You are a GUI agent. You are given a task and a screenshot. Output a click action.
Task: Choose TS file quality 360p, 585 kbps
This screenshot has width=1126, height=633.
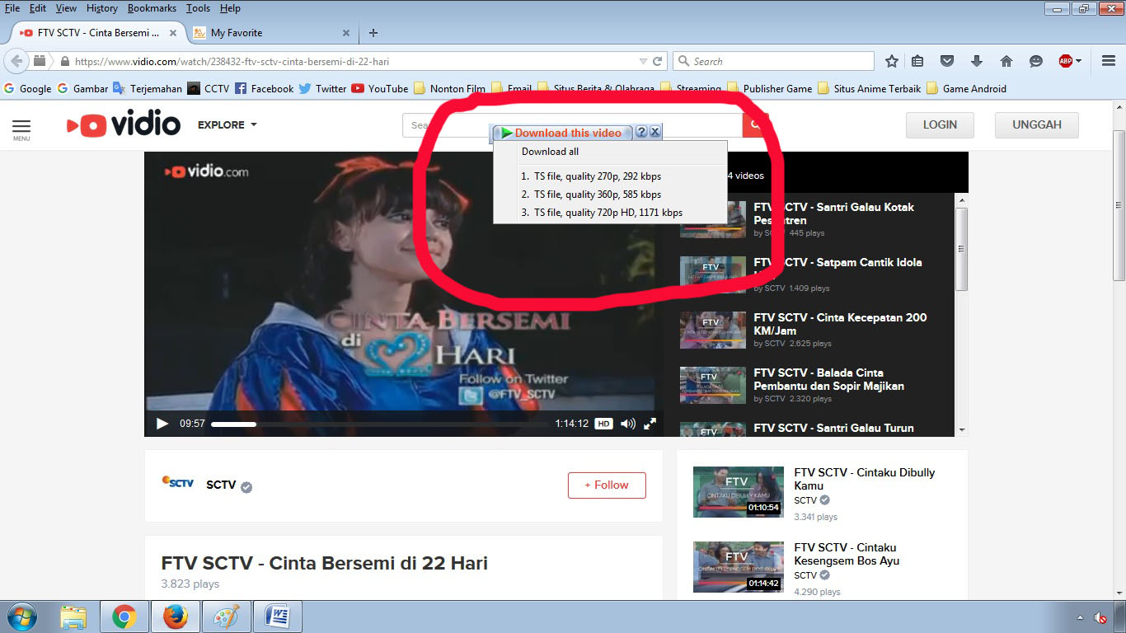pos(610,195)
